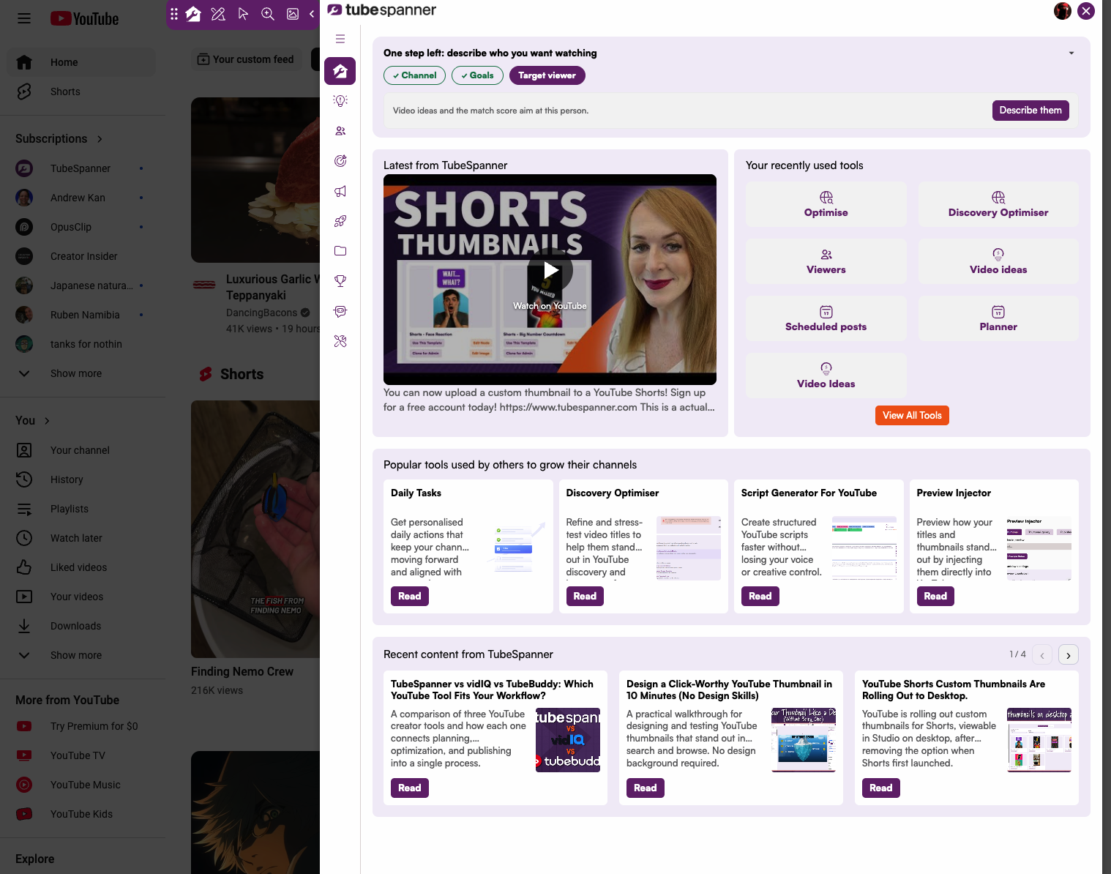Open the folder icon in TubeSpanner sidebar
This screenshot has height=874, width=1111.
point(340,251)
